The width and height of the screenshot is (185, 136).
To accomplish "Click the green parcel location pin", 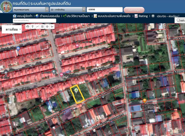I will [x=76, y=91].
